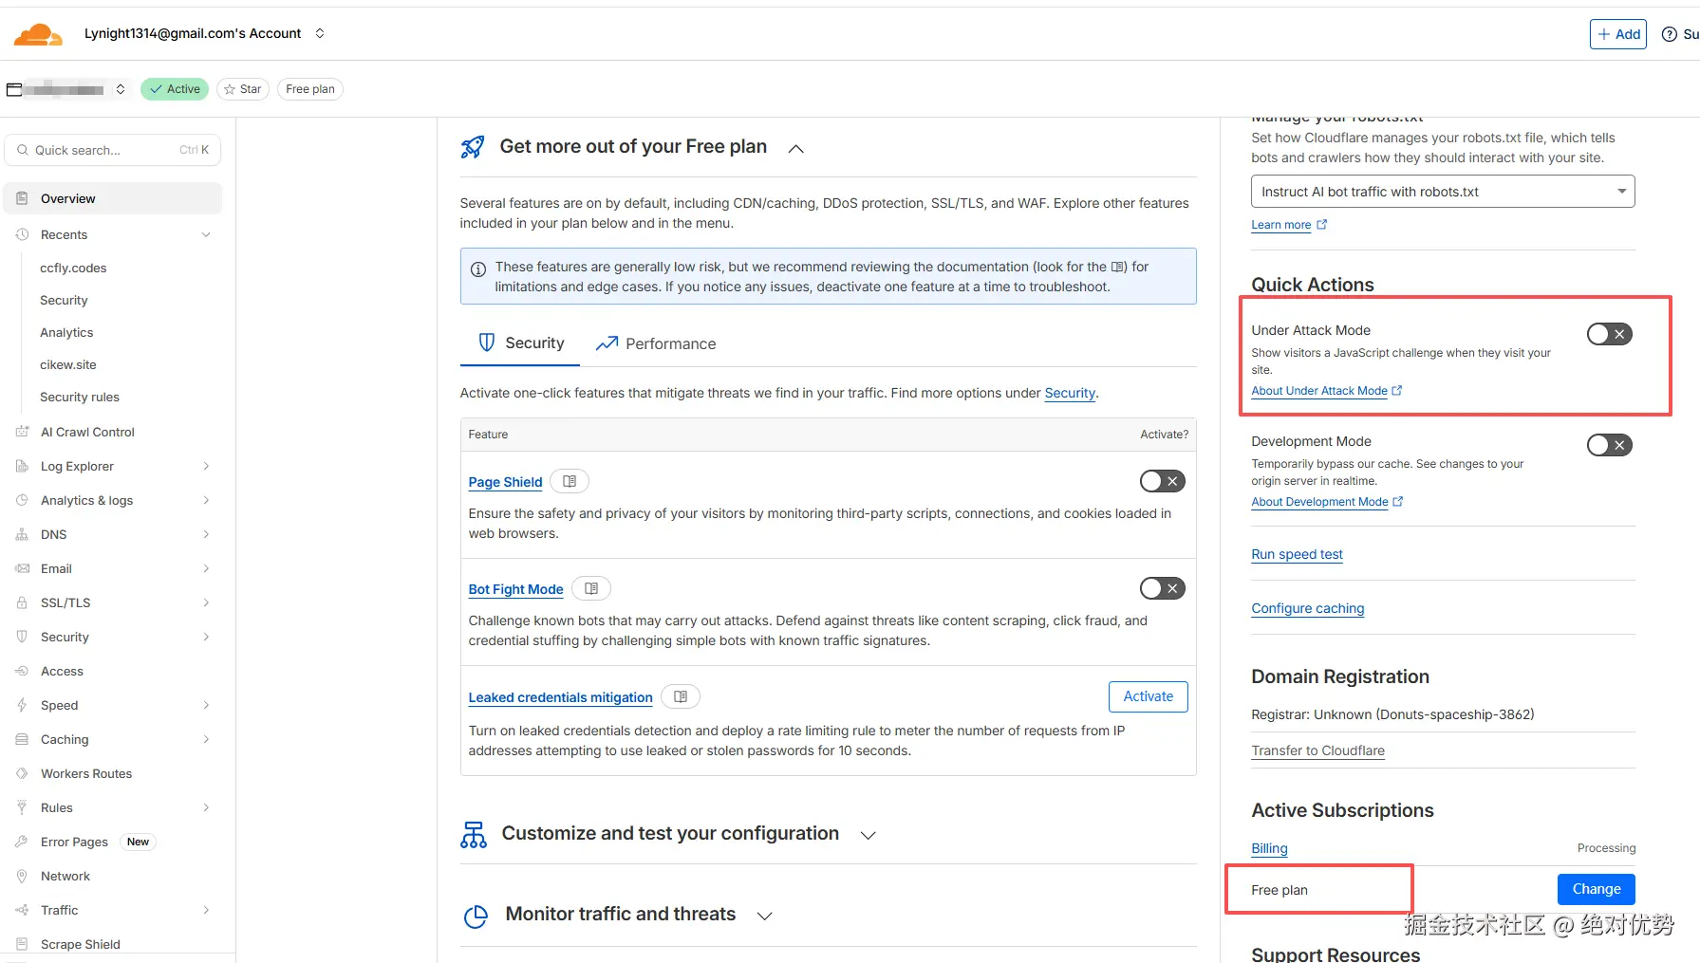Open Leaked credentials mitigation documentation icon

pos(681,697)
